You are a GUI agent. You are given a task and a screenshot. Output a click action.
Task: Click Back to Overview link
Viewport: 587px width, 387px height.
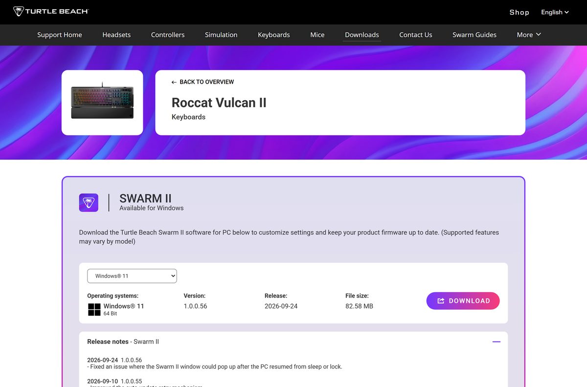click(203, 82)
